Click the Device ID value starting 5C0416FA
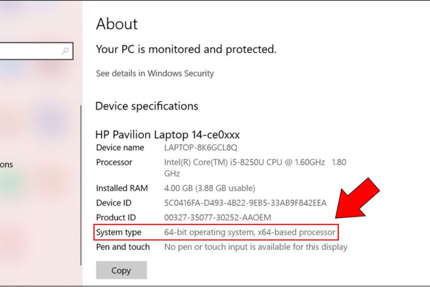The height and width of the screenshot is (287, 430). point(245,203)
